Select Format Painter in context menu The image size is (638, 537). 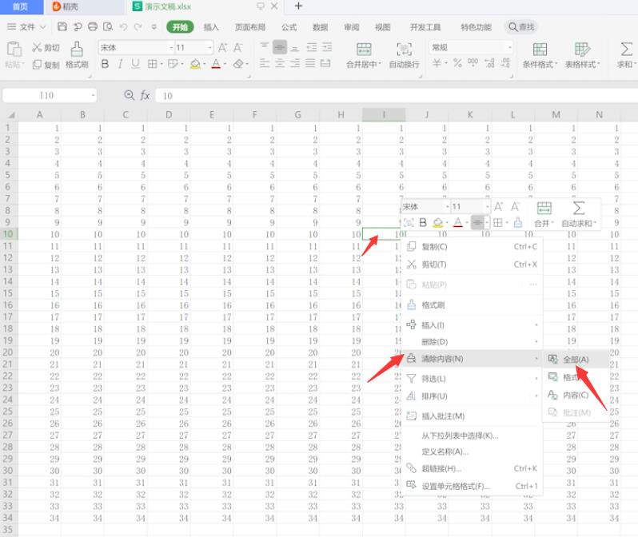coord(472,304)
